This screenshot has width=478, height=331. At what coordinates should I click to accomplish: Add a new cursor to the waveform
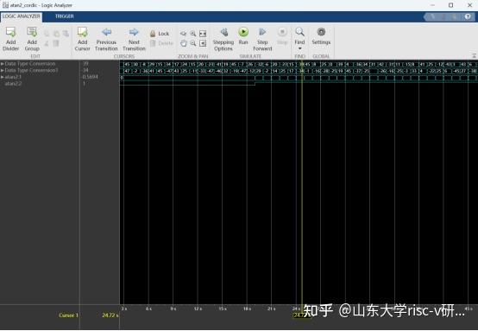82,39
